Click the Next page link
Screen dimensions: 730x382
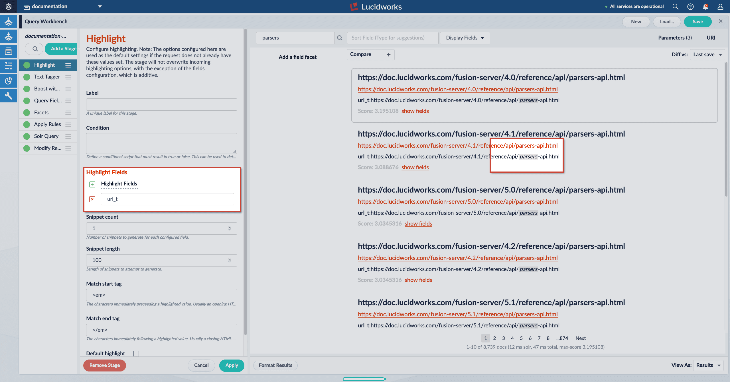(x=580, y=338)
